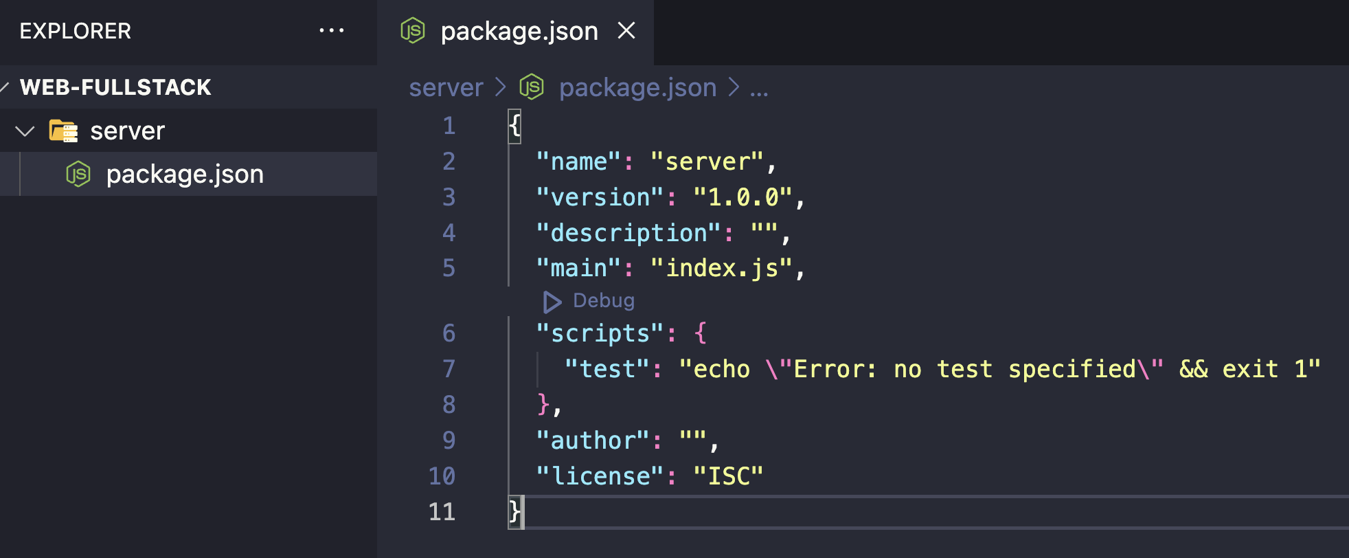Image resolution: width=1349 pixels, height=558 pixels.
Task: Click the server folder name in Explorer
Action: [x=128, y=131]
